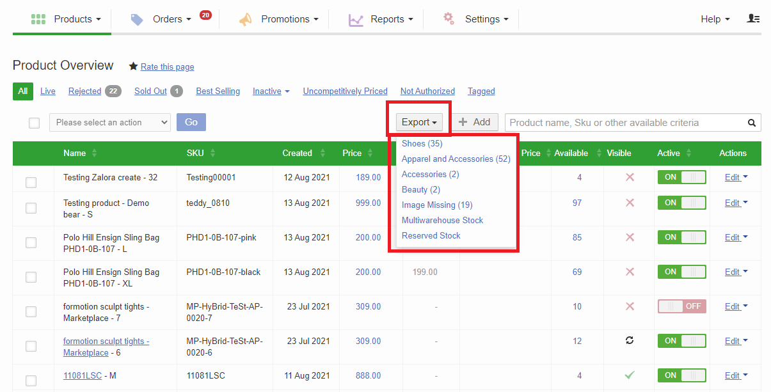Sort by Name column arrows
The image size is (771, 392).
click(x=95, y=153)
